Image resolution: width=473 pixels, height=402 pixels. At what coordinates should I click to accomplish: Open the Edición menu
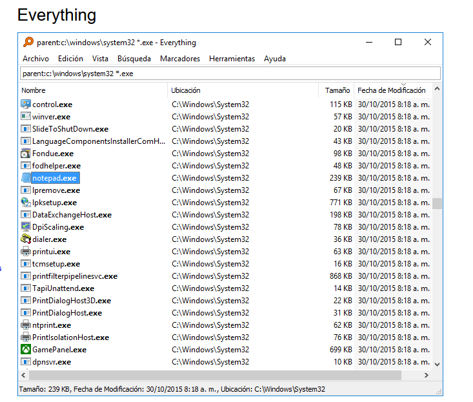70,59
